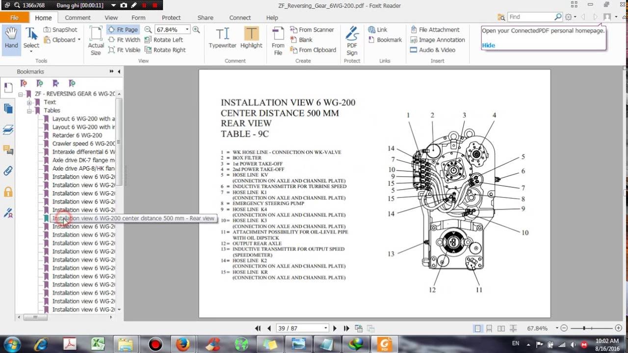Screen dimensions: 628x353
Task: Create PDF From File
Action: point(278,41)
